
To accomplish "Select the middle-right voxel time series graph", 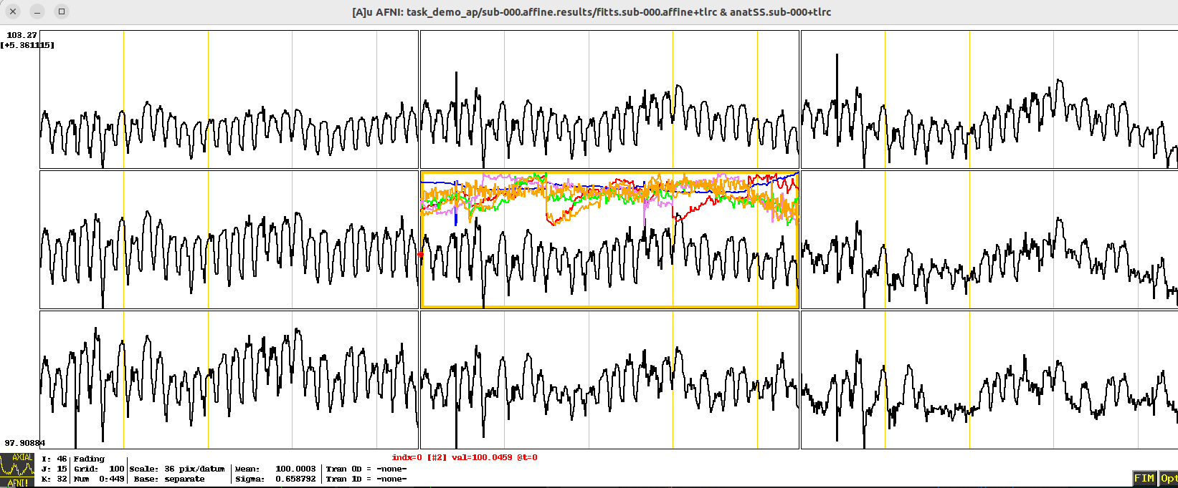I will coord(989,240).
